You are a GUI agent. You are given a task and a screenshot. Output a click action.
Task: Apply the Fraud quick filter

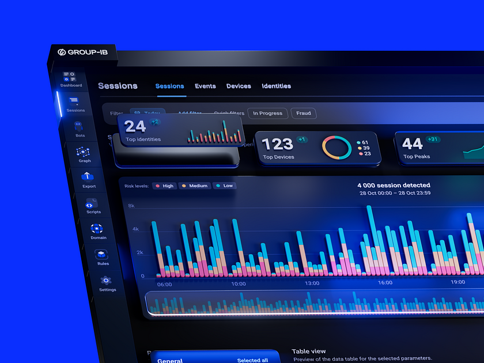click(x=303, y=114)
